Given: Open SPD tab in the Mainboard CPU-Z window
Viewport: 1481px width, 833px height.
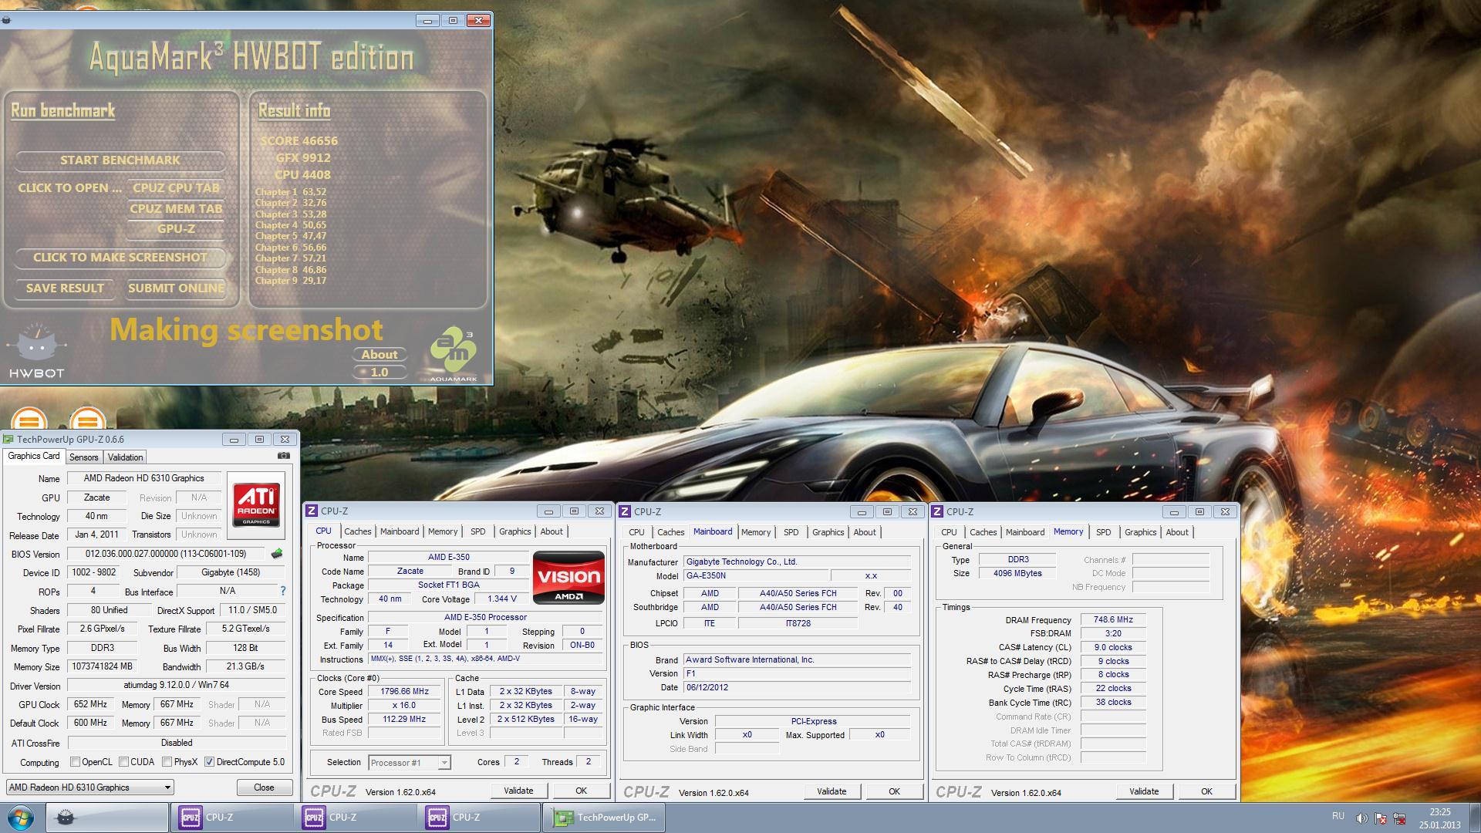Looking at the screenshot, I should (x=791, y=532).
